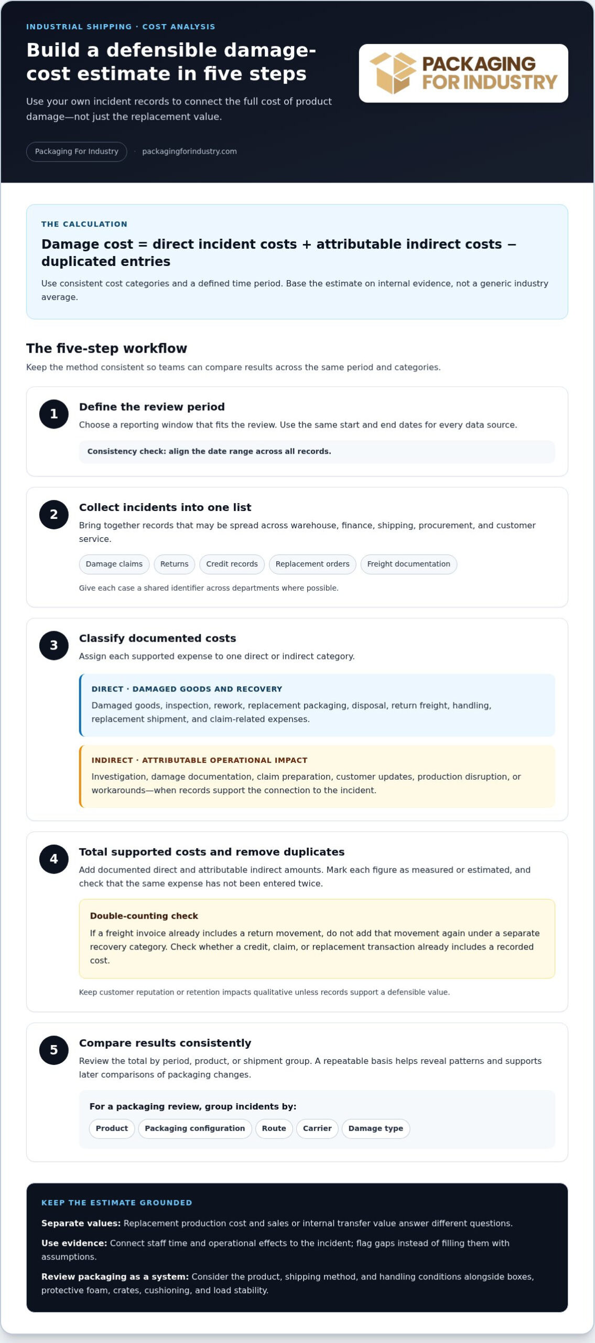Image resolution: width=595 pixels, height=1343 pixels.
Task: Click the Consistency check note bar
Action: pos(317,452)
